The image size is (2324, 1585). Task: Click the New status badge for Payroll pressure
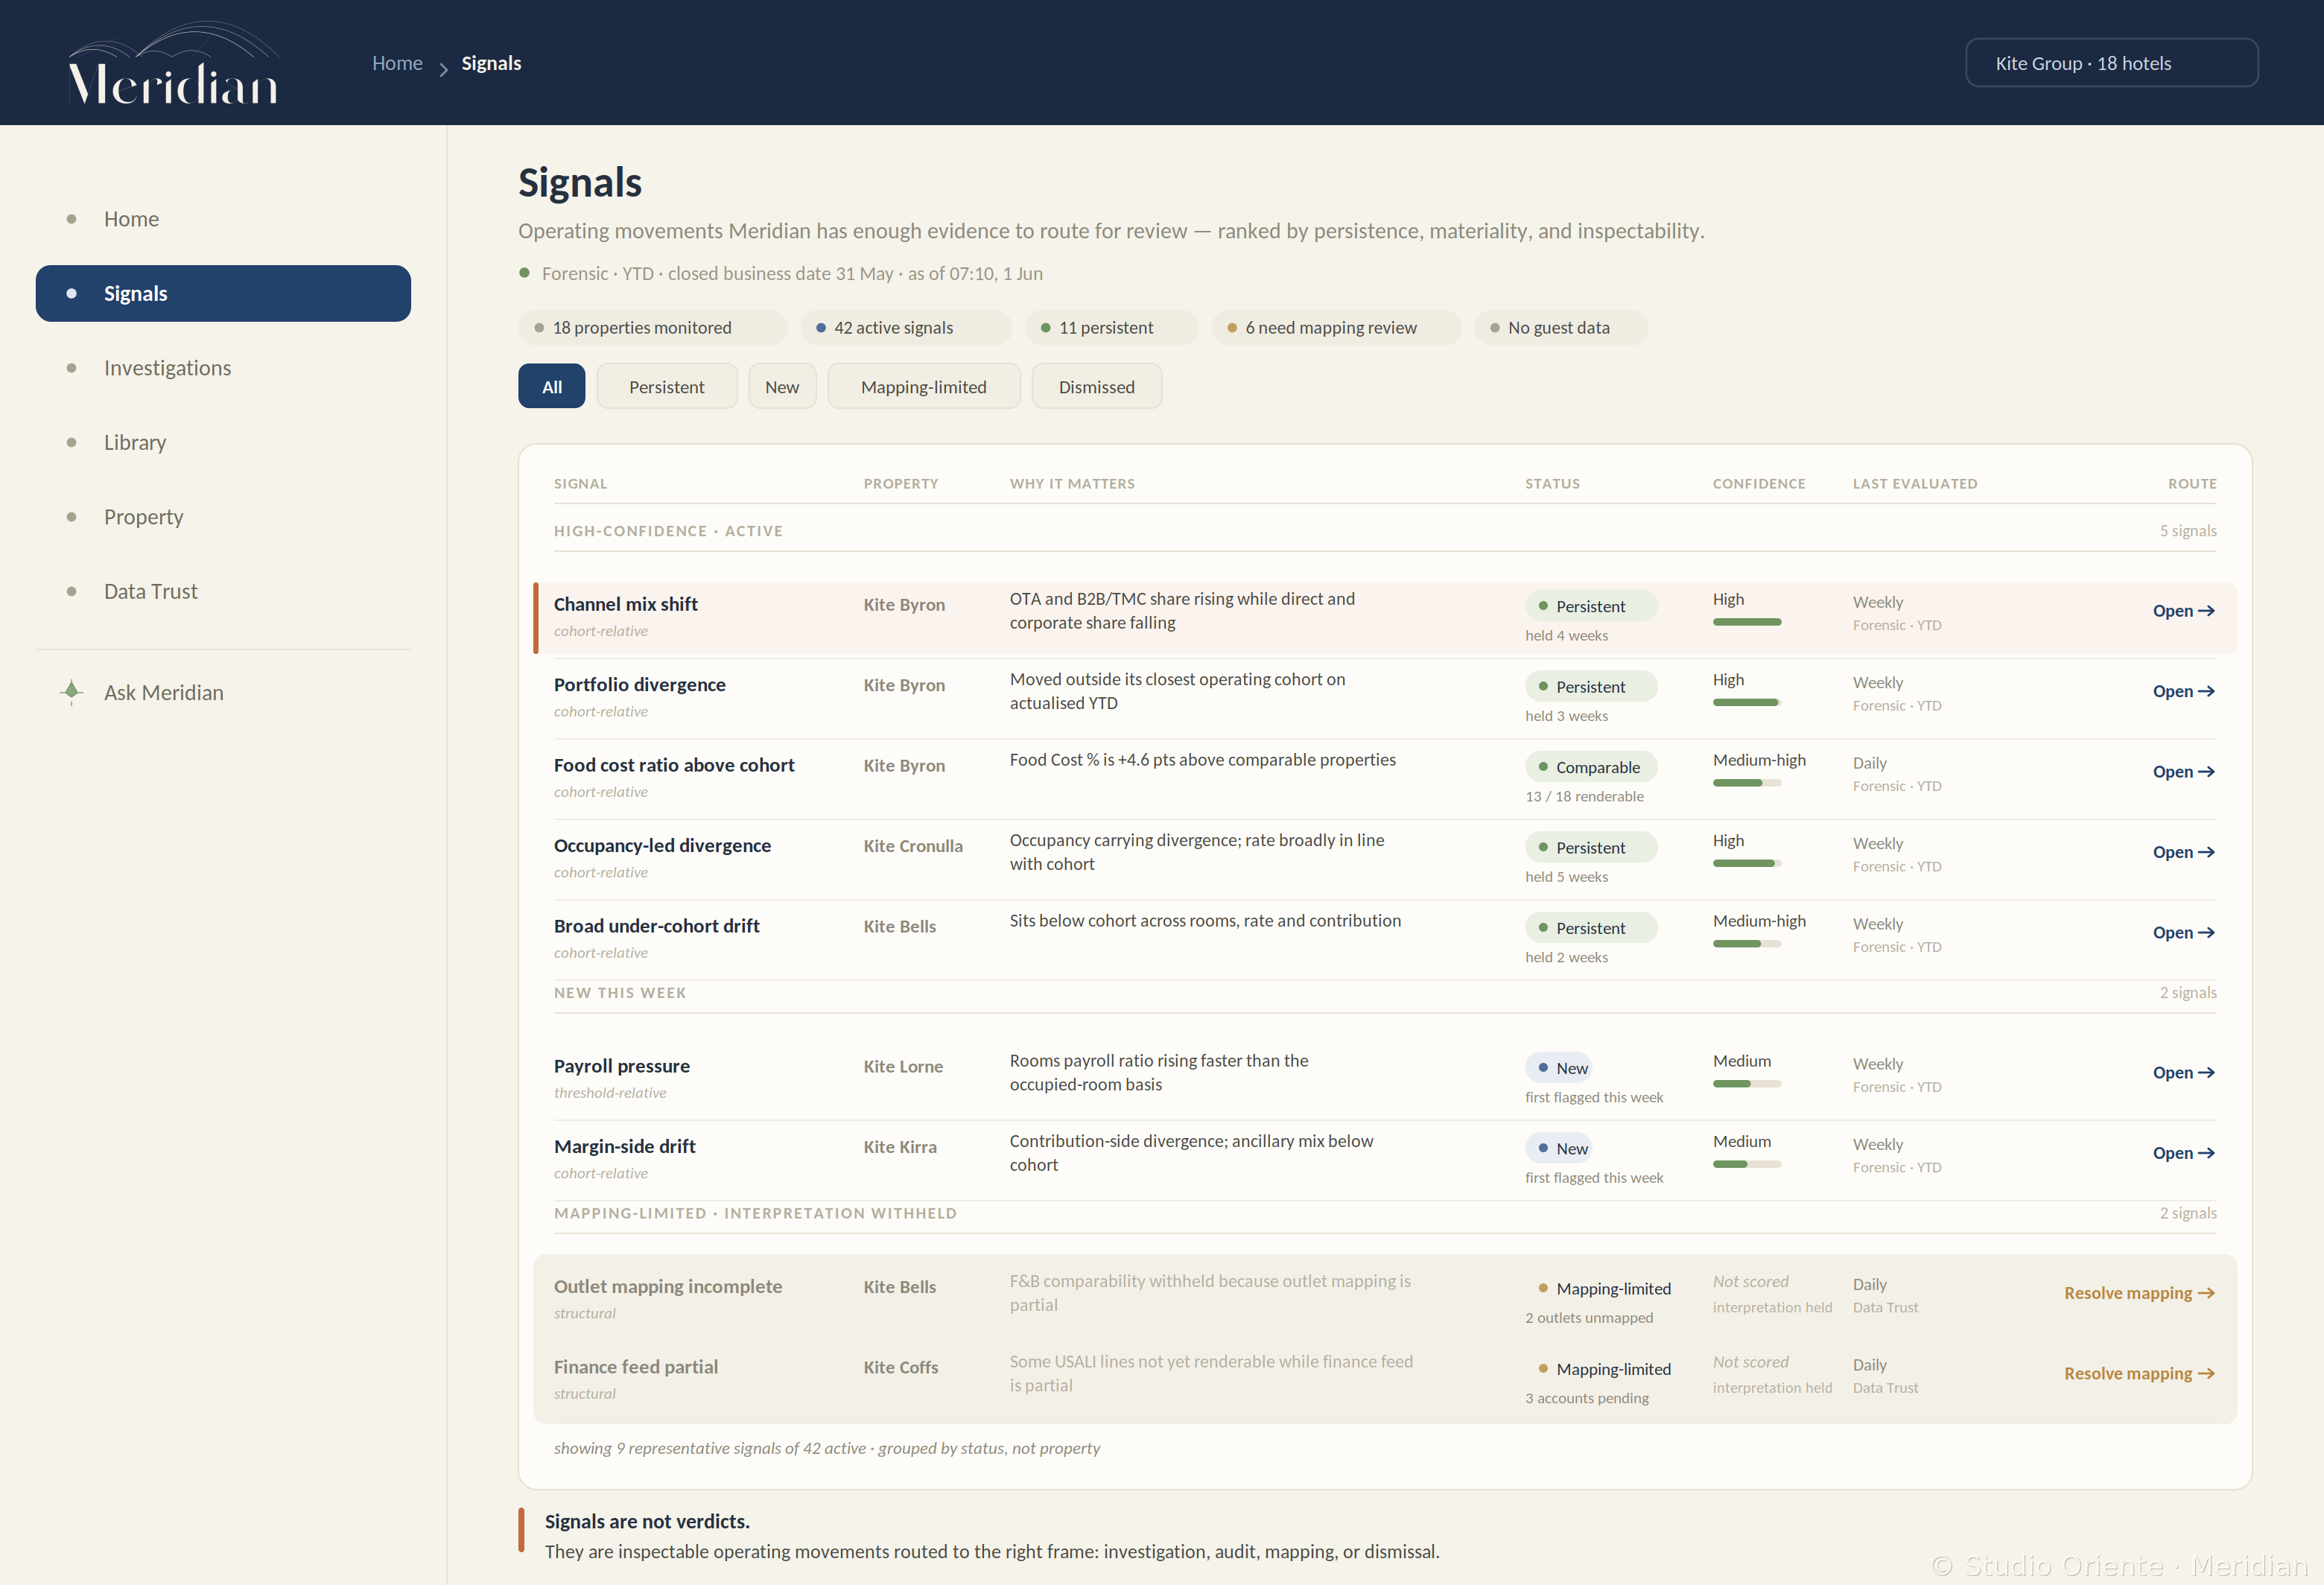[x=1558, y=1067]
